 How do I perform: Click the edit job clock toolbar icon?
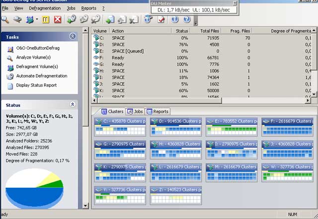(83, 20)
